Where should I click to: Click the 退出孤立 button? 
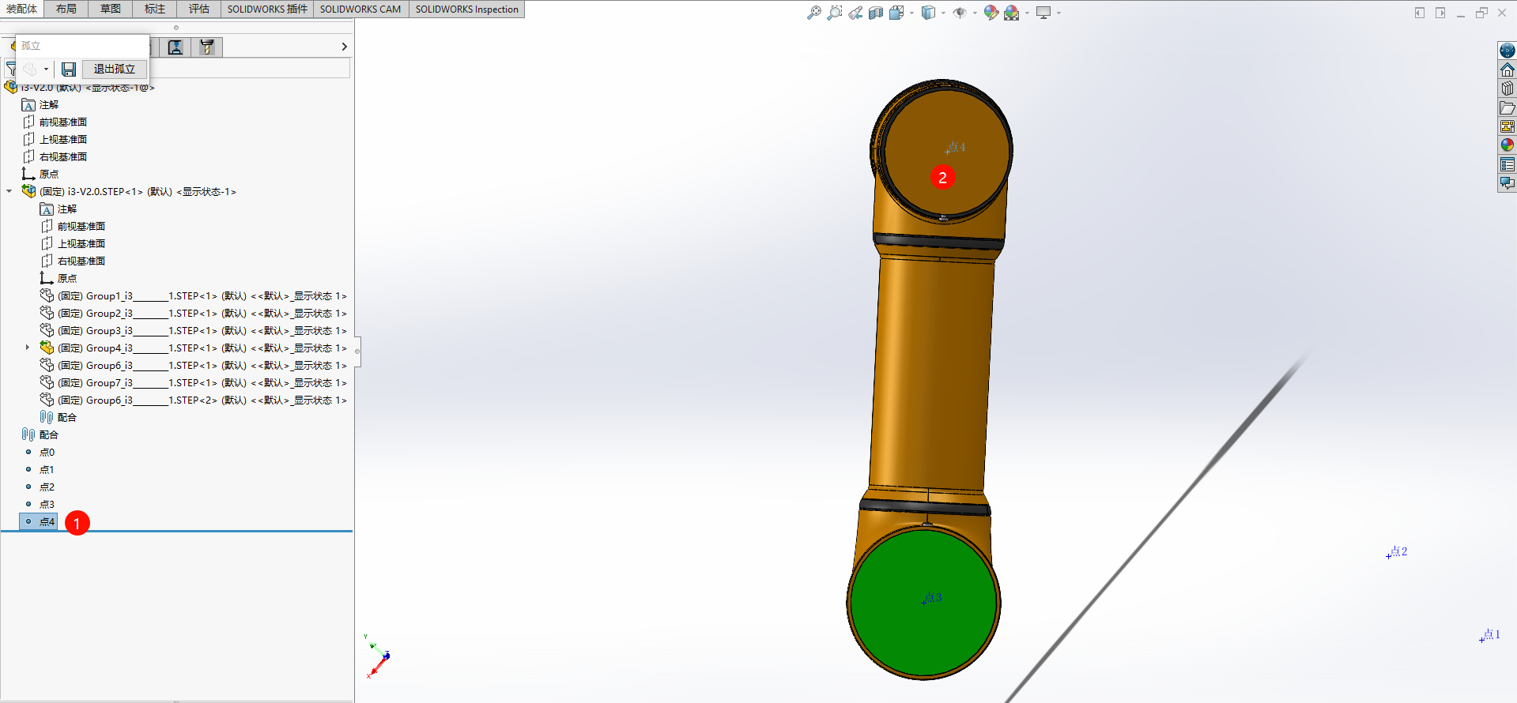115,70
